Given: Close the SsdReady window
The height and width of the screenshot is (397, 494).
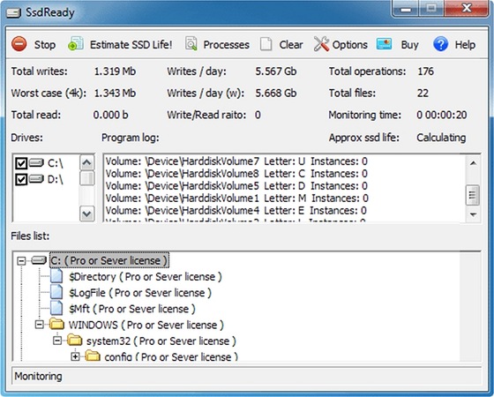Looking at the screenshot, I should [x=467, y=8].
